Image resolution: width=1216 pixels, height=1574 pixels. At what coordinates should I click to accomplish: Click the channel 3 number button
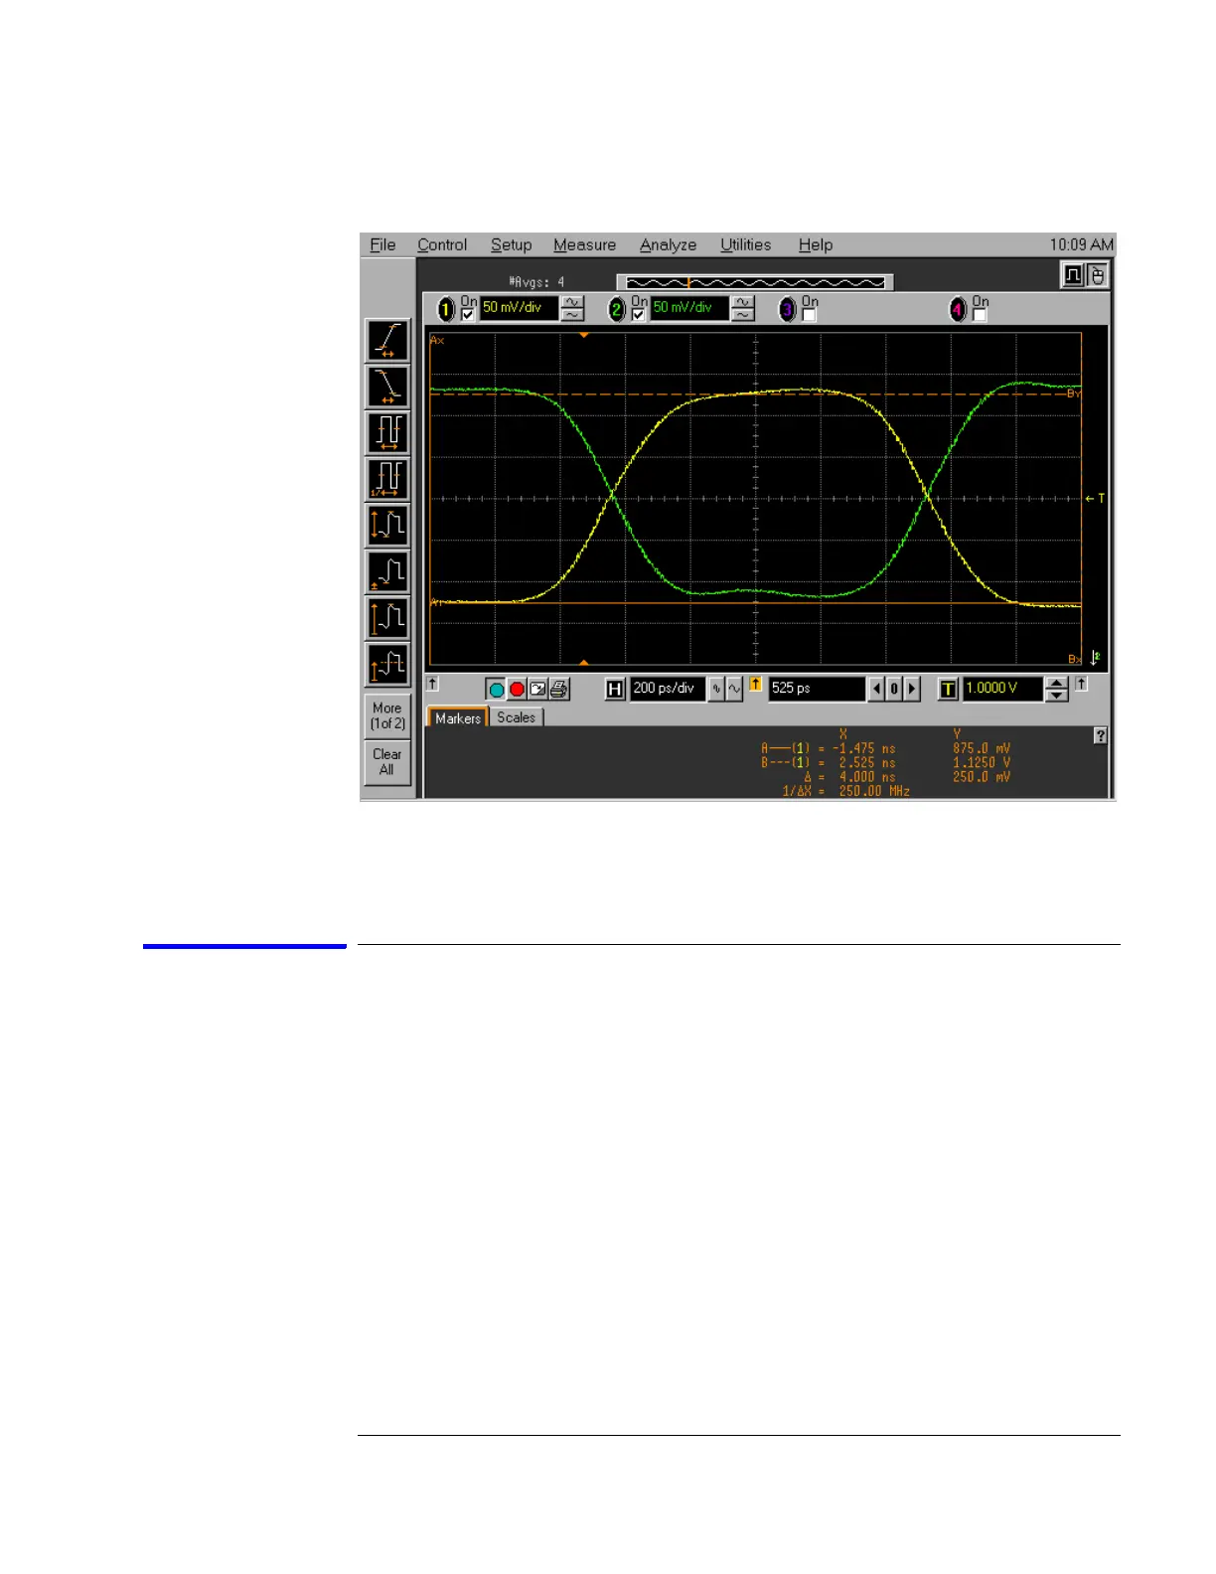[x=788, y=310]
